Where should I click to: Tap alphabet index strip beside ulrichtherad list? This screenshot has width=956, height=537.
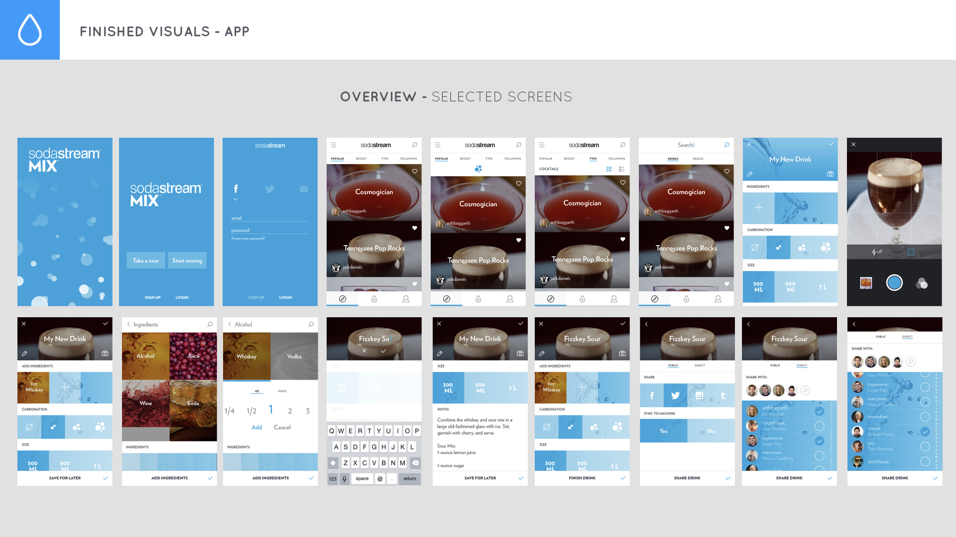click(937, 421)
